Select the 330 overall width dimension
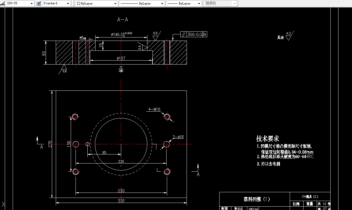 [121, 201]
